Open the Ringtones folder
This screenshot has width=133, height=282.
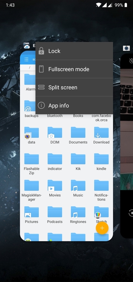[x=78, y=215]
